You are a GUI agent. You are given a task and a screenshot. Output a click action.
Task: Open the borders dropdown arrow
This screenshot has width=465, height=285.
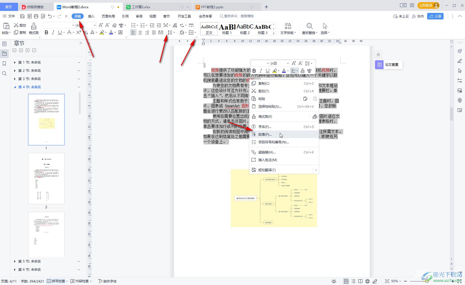click(x=195, y=32)
